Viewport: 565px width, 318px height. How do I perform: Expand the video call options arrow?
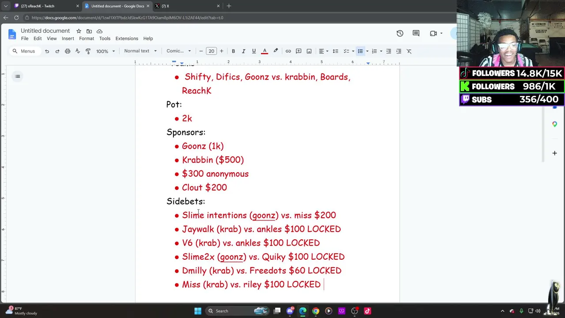(441, 33)
